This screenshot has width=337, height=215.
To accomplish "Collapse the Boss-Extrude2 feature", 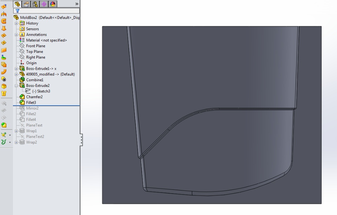I will 16,86.
